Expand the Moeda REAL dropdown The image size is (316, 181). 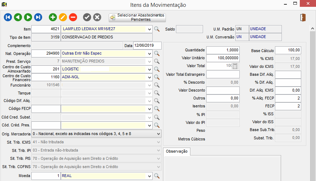pyautogui.click(x=149, y=176)
